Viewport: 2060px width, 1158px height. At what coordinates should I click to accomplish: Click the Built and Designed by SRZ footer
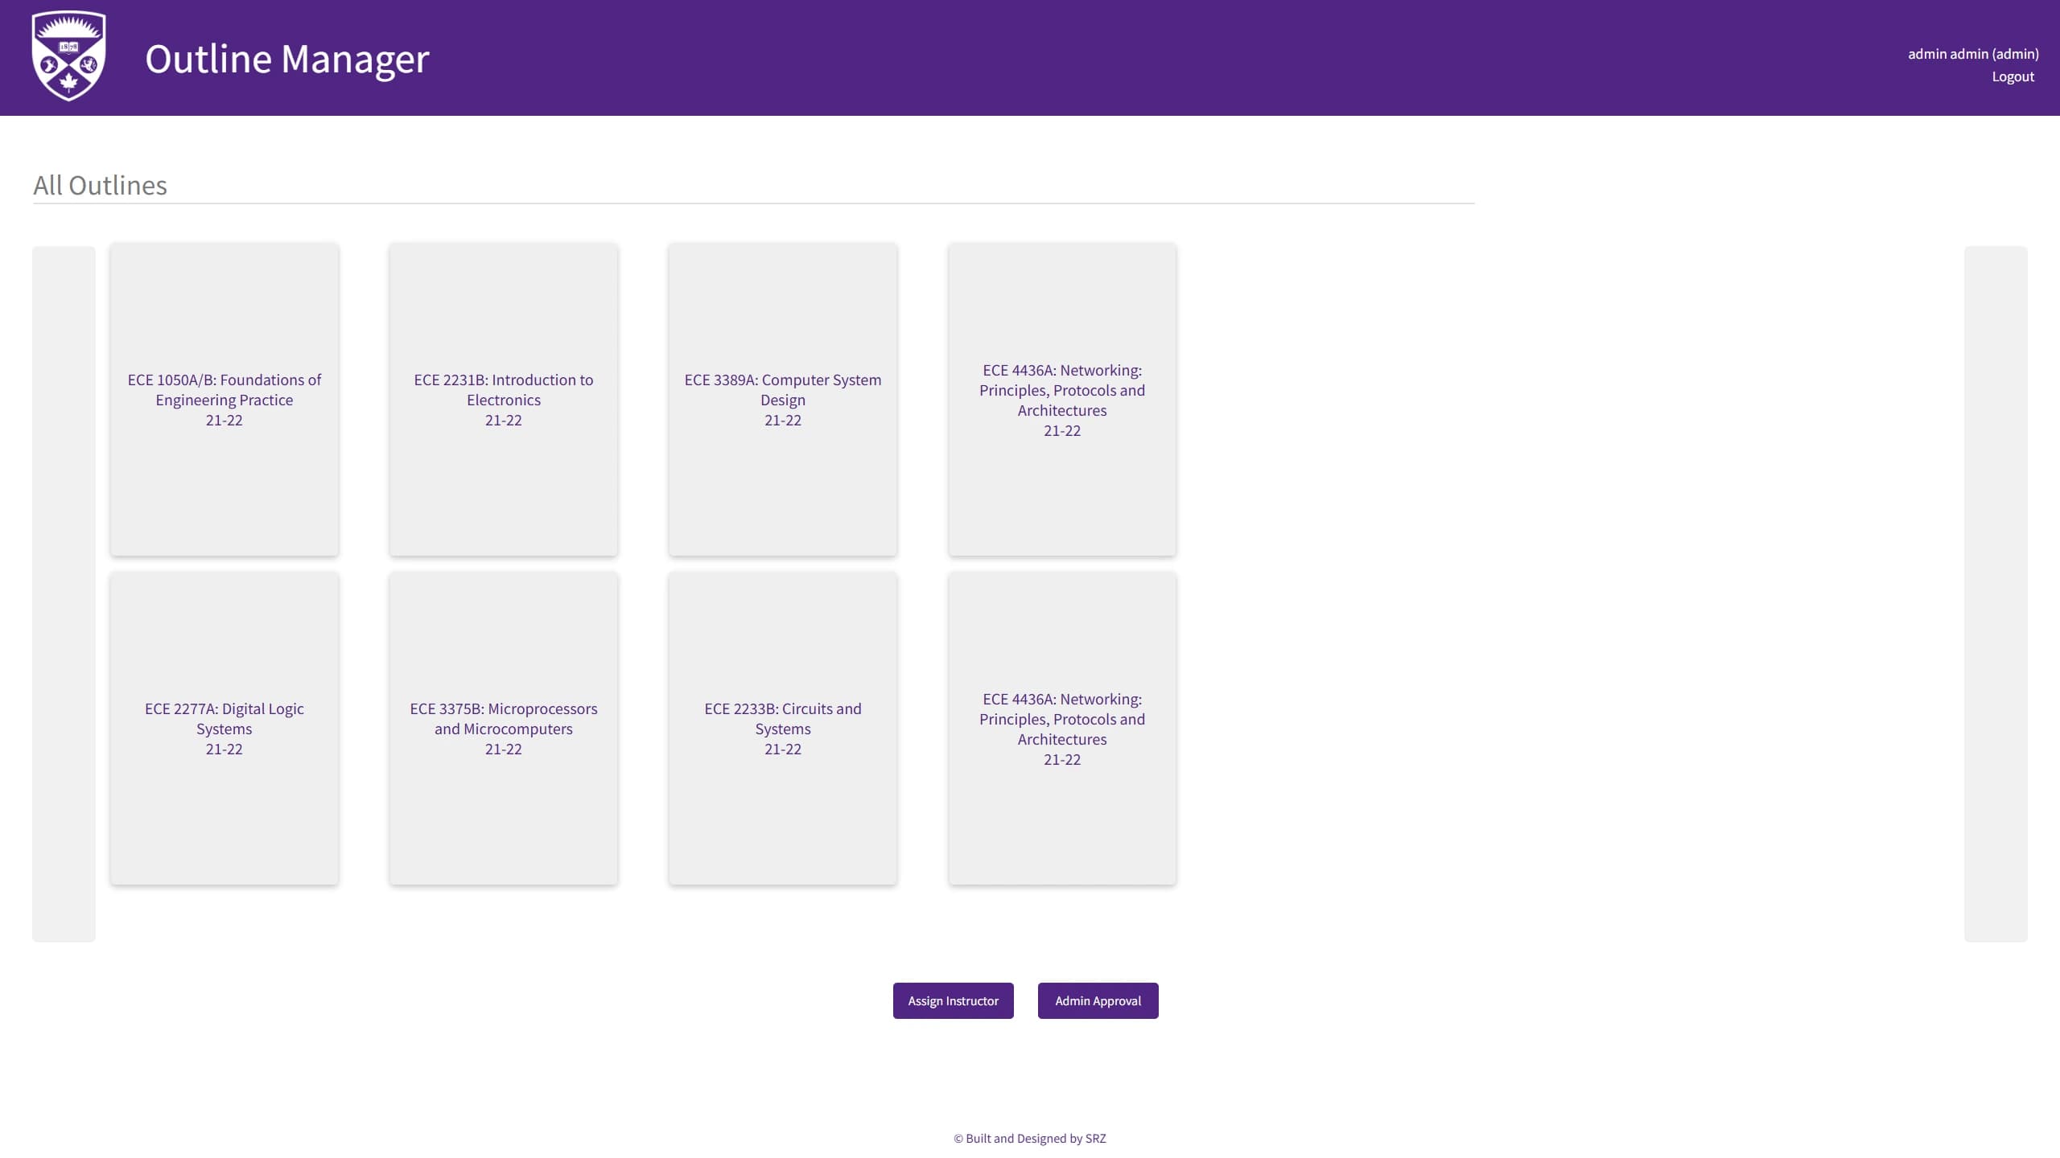pyautogui.click(x=1029, y=1138)
